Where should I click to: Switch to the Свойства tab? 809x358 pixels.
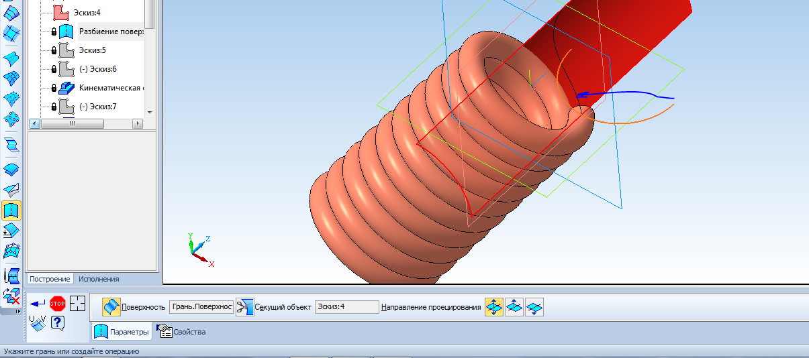click(x=181, y=332)
